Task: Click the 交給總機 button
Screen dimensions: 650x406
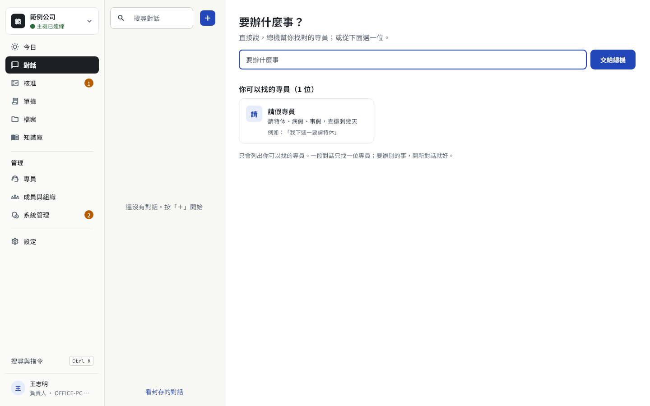Action: (x=613, y=60)
